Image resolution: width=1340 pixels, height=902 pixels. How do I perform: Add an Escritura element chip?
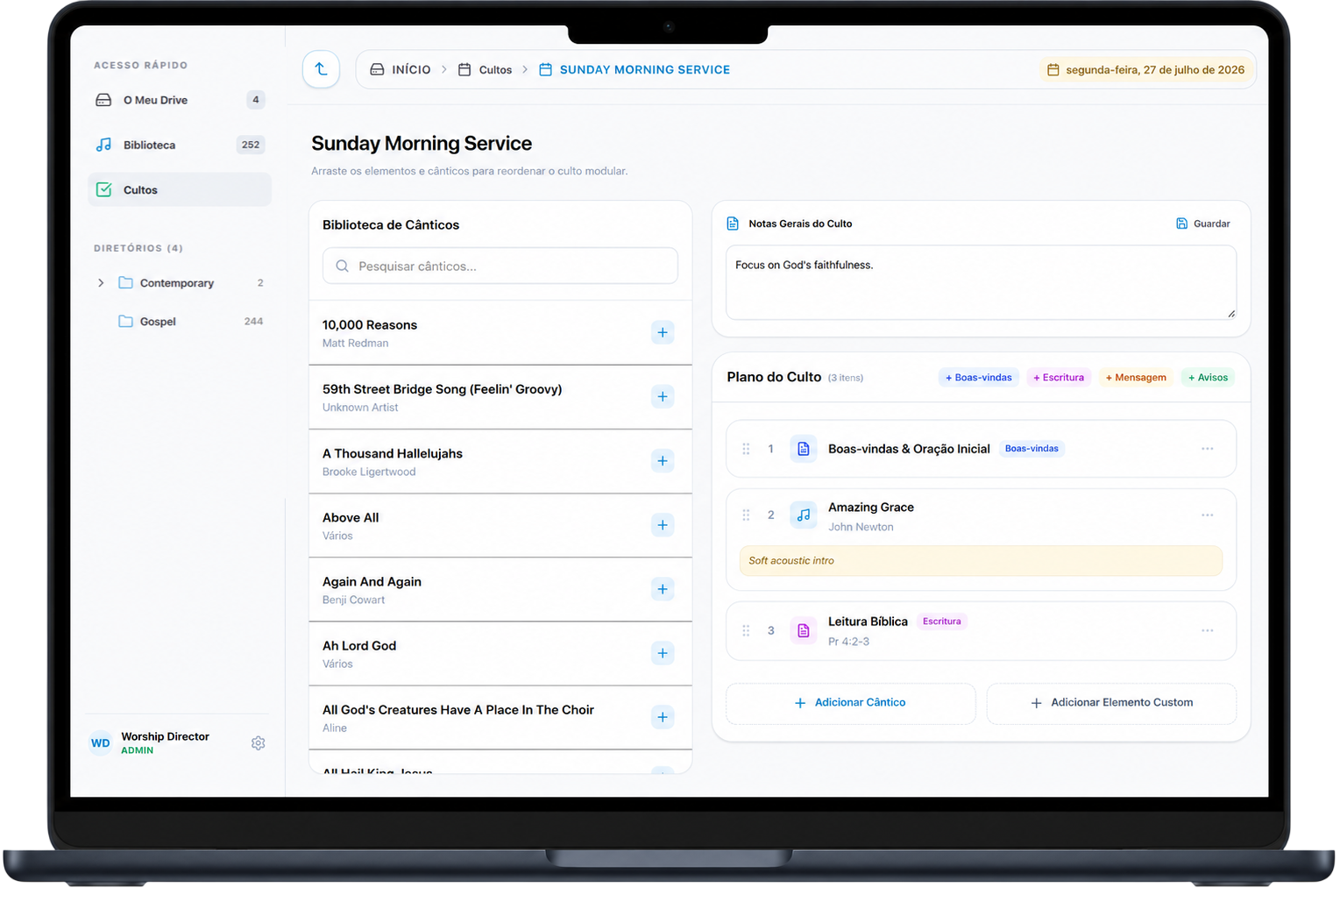click(1059, 378)
